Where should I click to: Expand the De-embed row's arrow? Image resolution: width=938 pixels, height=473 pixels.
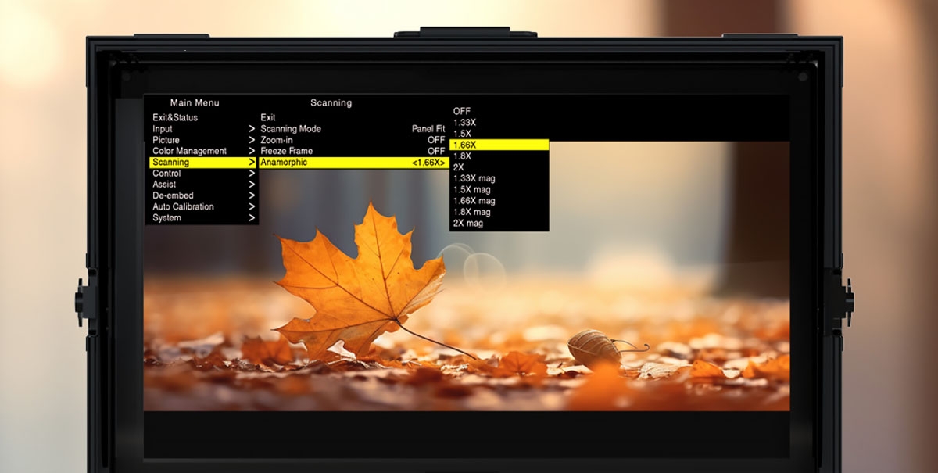pos(252,195)
